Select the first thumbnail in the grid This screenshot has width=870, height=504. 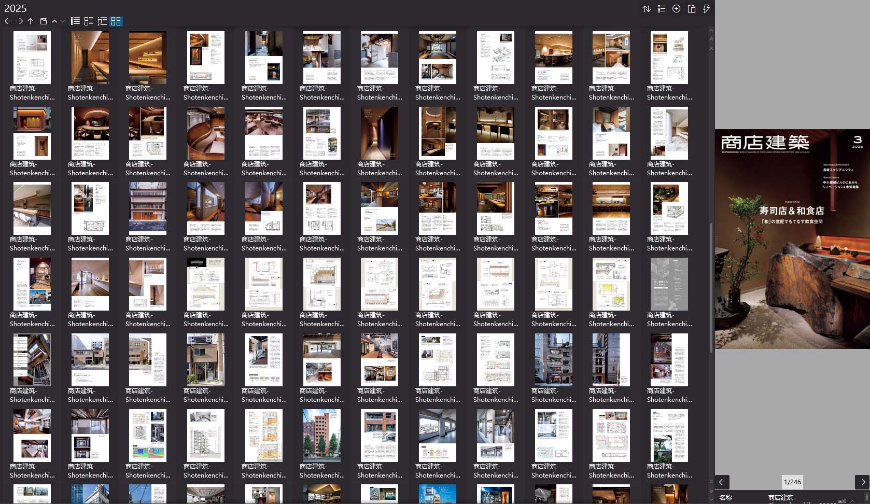(32, 58)
